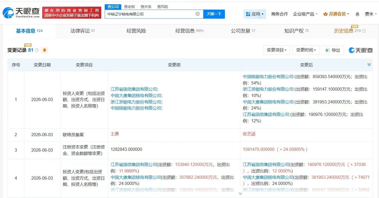
Task: Open 中国大唐集团核电有限公司 in row 4 变更前 cell
Action: 136,177
